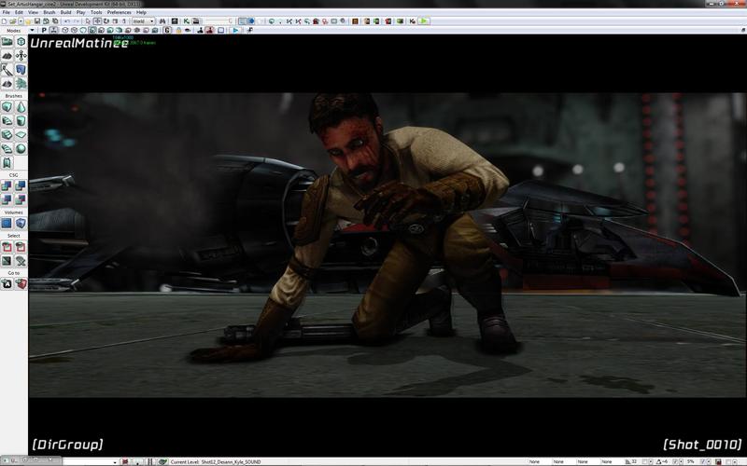Open the Edit menu
Image resolution: width=747 pixels, height=466 pixels.
(x=19, y=12)
